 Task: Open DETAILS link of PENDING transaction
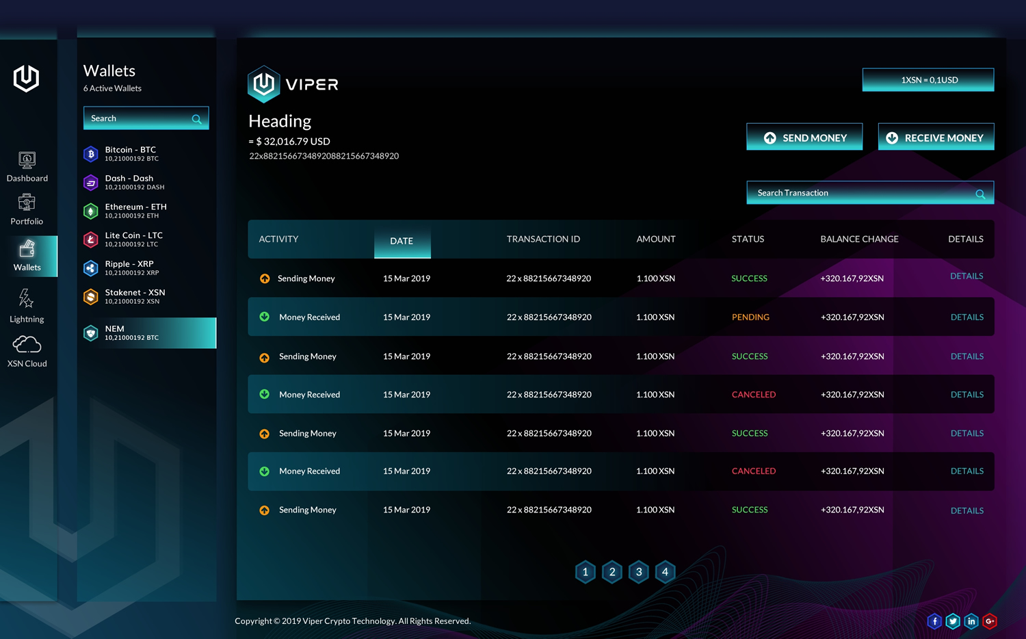(x=967, y=317)
